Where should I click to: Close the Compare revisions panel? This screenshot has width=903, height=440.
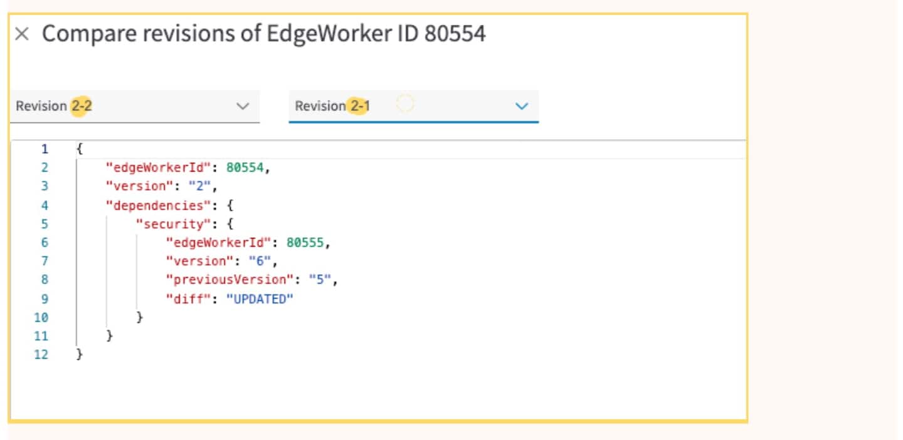(x=21, y=34)
